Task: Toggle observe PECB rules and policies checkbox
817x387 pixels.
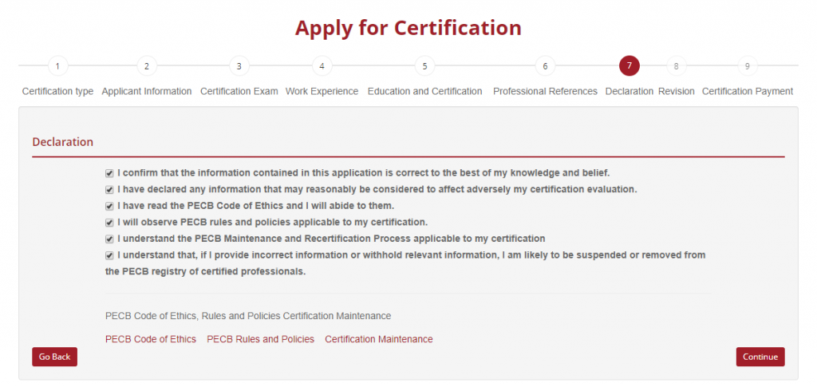Action: tap(109, 223)
